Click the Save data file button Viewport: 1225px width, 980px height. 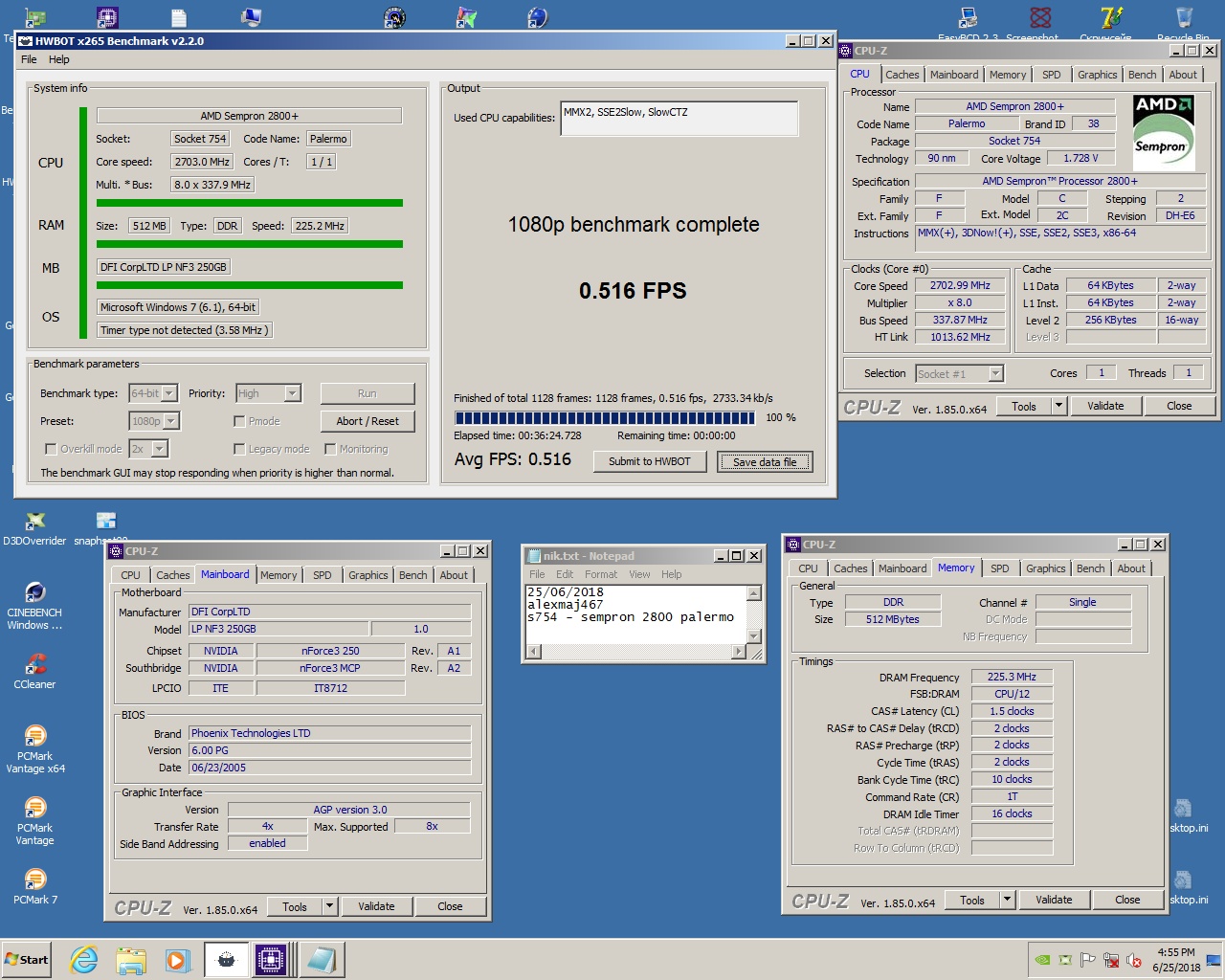pyautogui.click(x=765, y=461)
